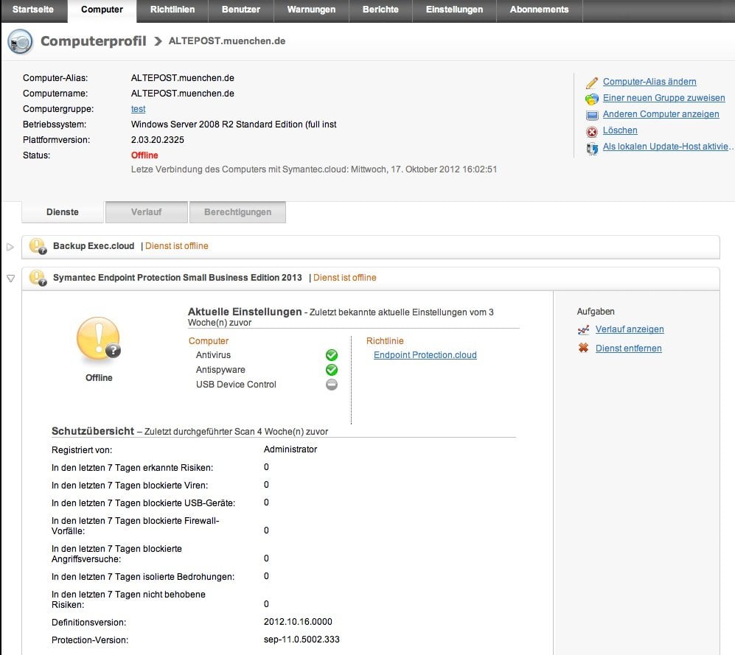The width and height of the screenshot is (735, 655).
Task: Click the red delete icon beside Löschen
Action: tap(591, 131)
